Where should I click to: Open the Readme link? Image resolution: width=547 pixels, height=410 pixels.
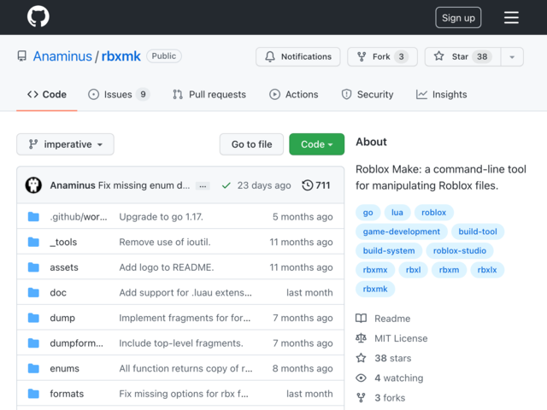point(383,319)
